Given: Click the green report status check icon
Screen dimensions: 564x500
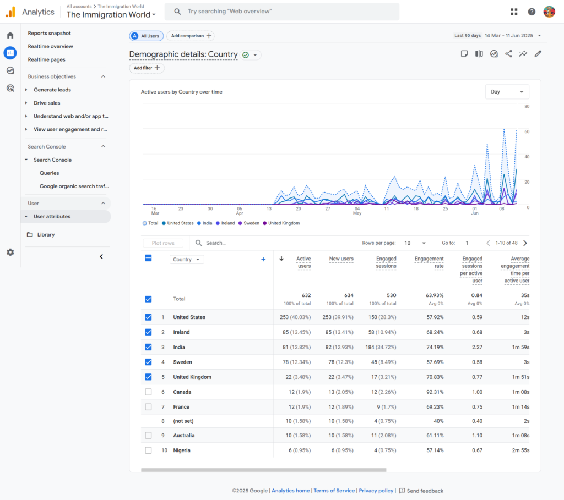Looking at the screenshot, I should tap(246, 55).
